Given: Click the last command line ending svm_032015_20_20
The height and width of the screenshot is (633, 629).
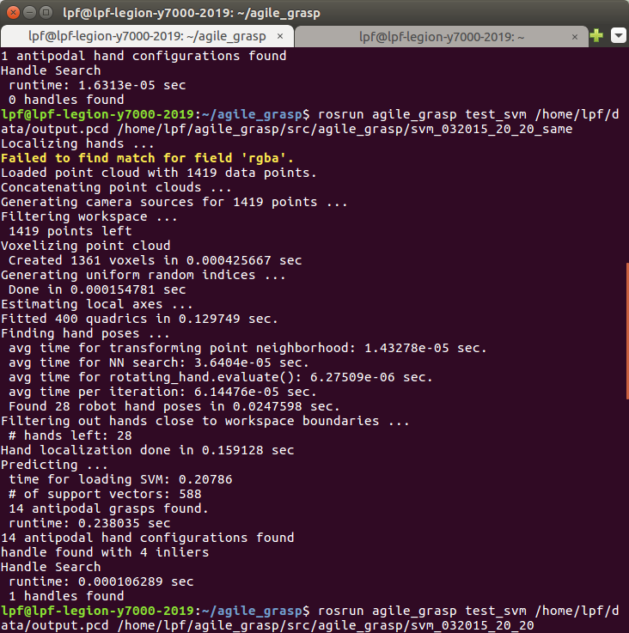Looking at the screenshot, I should (310, 618).
